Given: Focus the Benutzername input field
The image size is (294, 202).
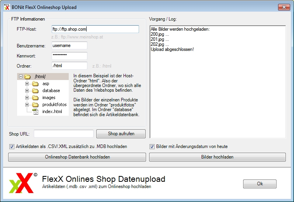Looking at the screenshot, I should pos(70,45).
